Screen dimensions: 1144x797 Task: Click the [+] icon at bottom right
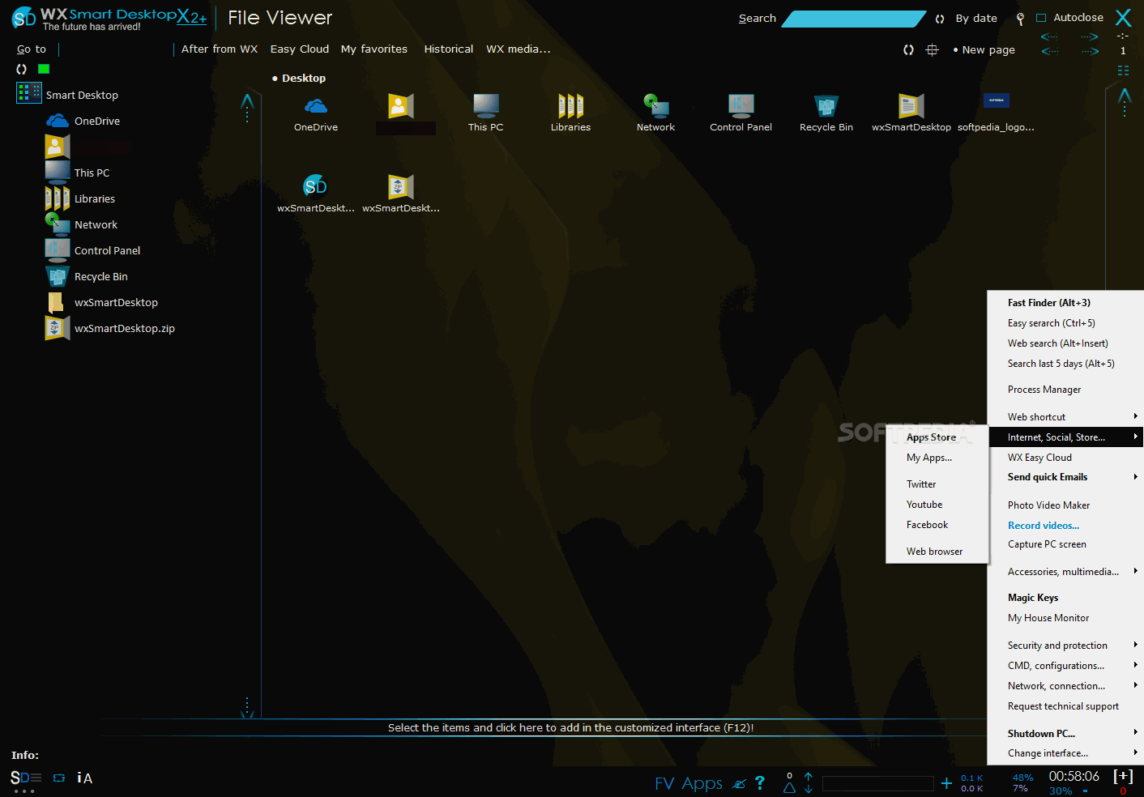click(1123, 776)
